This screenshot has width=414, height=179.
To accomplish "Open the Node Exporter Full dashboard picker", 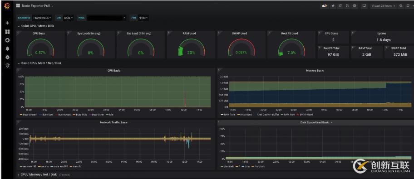I will coord(37,6).
